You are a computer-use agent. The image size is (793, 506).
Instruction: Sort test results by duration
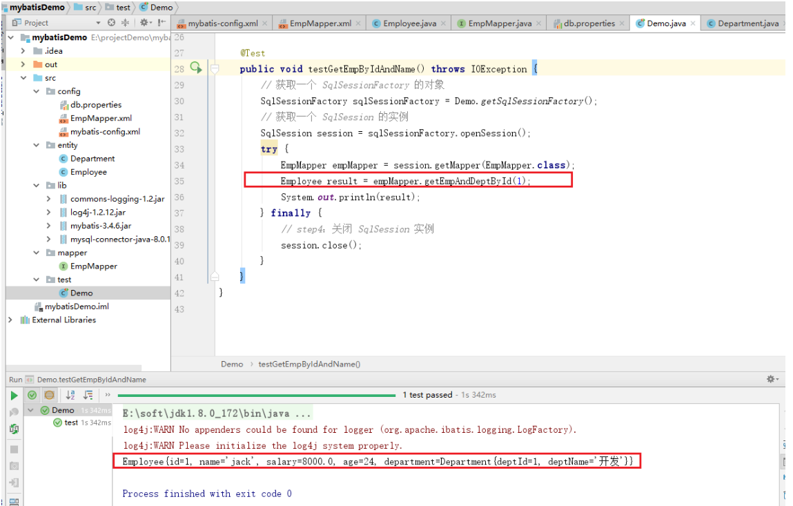coord(88,395)
